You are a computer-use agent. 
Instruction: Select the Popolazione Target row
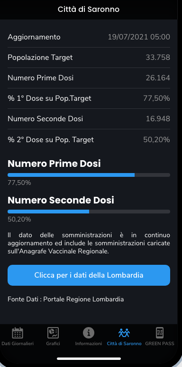89,58
